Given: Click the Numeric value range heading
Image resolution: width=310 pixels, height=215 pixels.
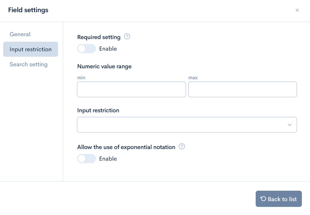Looking at the screenshot, I should click(x=104, y=66).
